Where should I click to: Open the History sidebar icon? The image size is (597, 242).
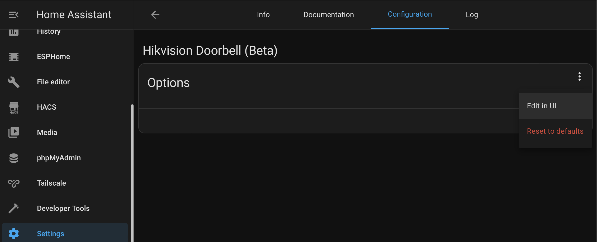click(x=13, y=31)
